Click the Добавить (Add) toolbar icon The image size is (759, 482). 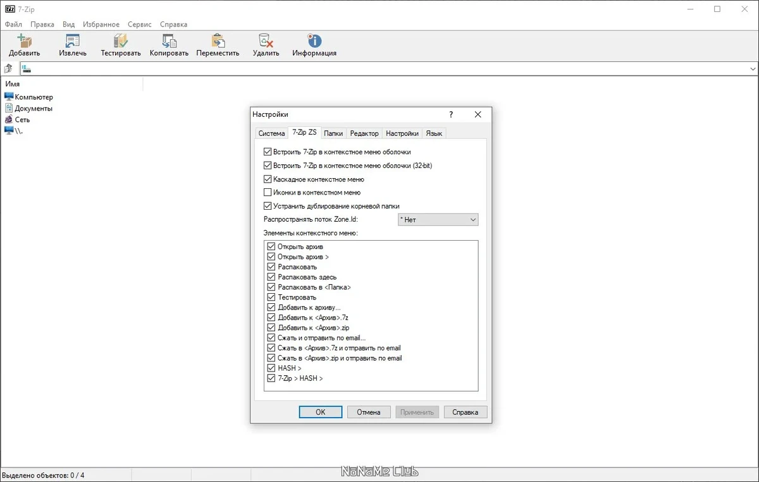click(x=24, y=41)
